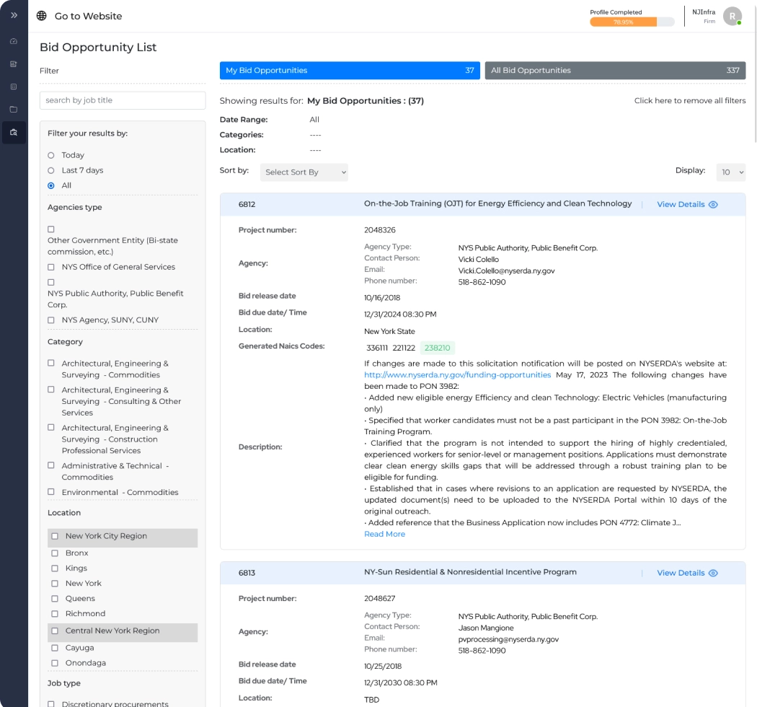757x707 pixels.
Task: Switch to the All Bid Opportunities tab
Action: [614, 70]
